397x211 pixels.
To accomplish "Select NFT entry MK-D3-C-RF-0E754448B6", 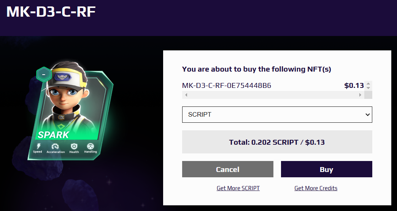I will 227,86.
